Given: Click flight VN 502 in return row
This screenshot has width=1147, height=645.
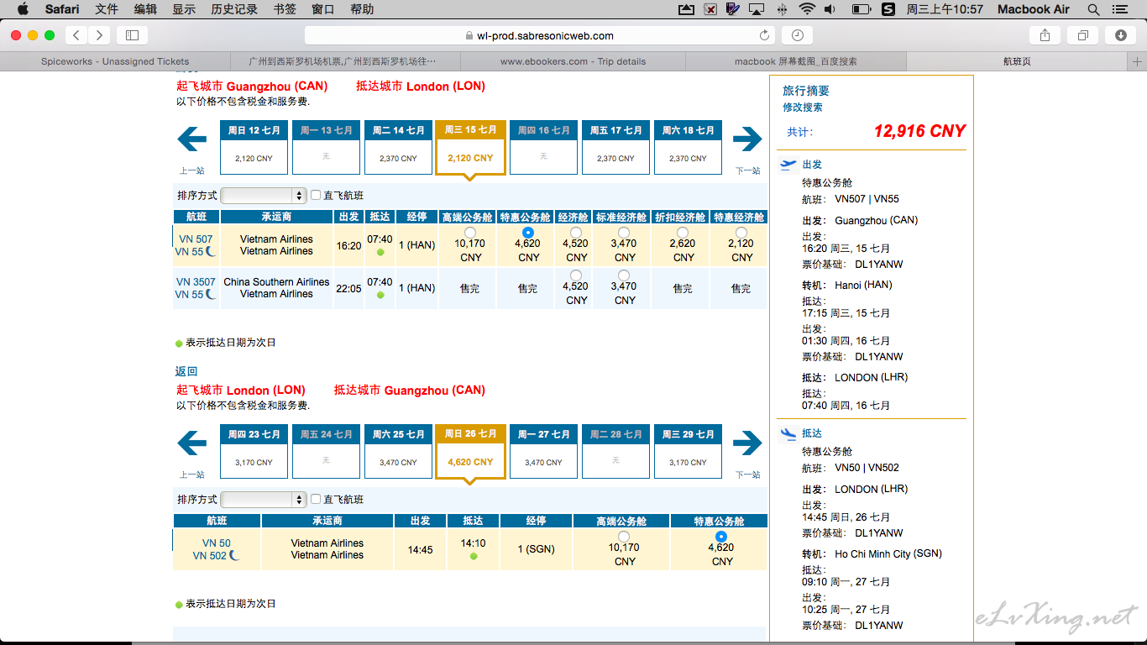Looking at the screenshot, I should (x=210, y=556).
